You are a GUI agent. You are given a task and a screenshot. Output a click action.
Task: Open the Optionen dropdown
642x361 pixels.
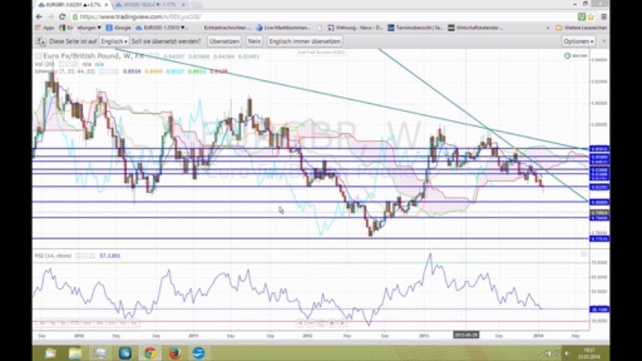pyautogui.click(x=579, y=41)
